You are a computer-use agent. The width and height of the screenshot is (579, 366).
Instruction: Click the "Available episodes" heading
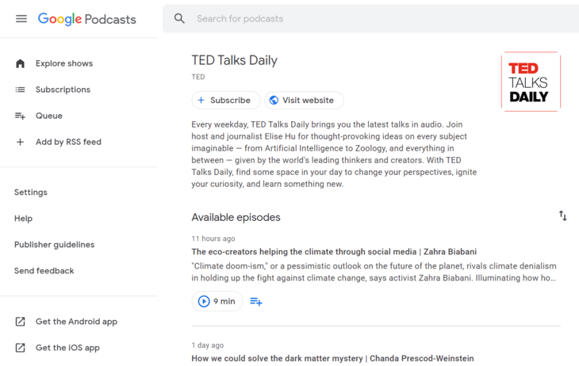[x=236, y=217]
